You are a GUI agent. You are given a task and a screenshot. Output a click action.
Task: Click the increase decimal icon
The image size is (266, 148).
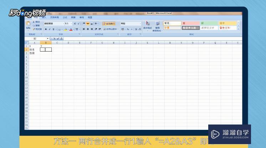pyautogui.click(x=136, y=29)
